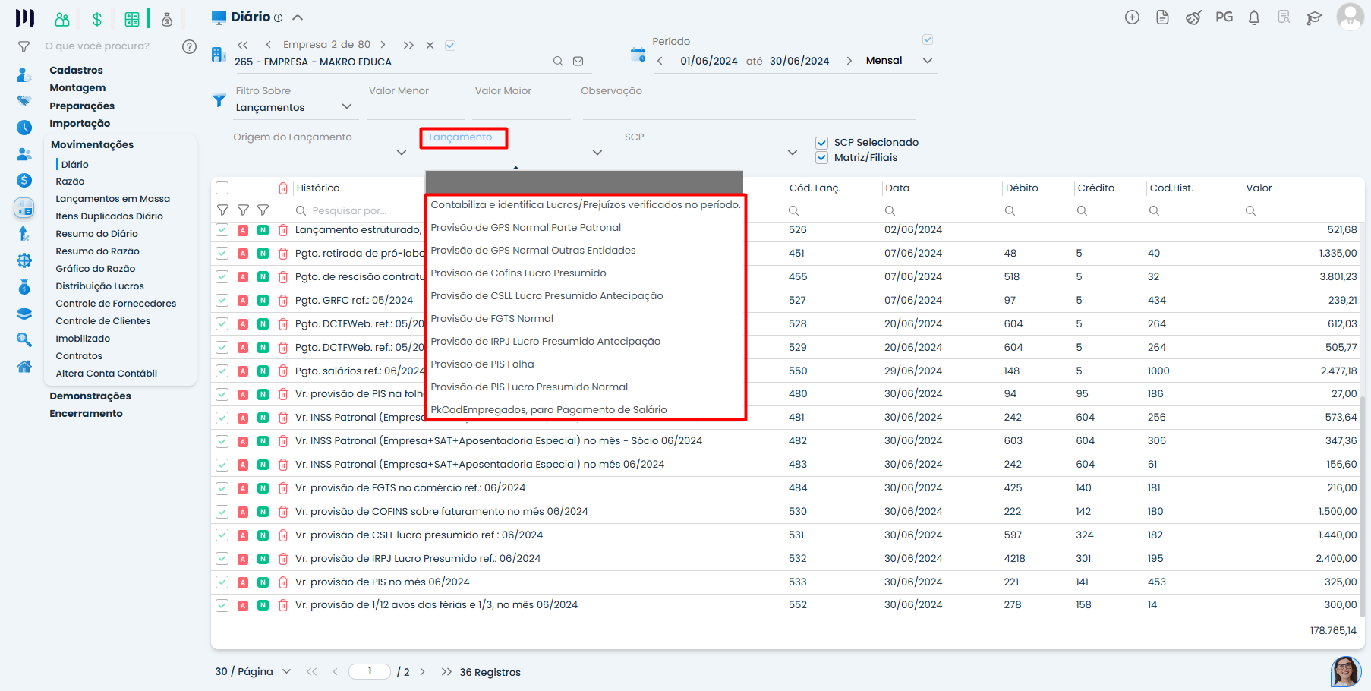Select Provisão de FGTS Normal option
Image resolution: width=1371 pixels, height=691 pixels.
(492, 319)
